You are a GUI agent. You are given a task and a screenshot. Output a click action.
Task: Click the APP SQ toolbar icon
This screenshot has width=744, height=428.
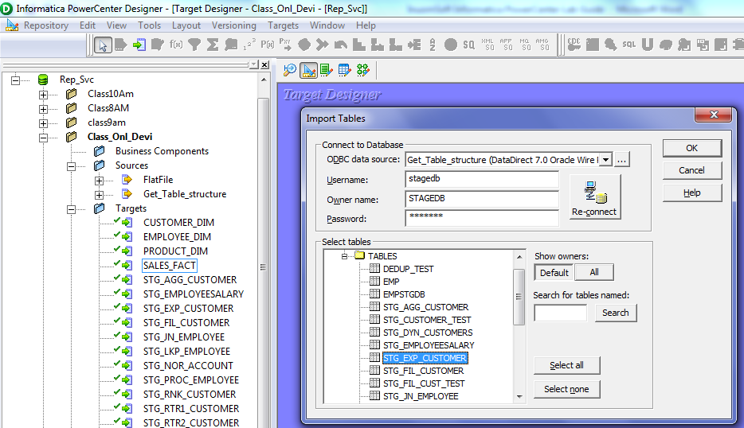point(506,45)
